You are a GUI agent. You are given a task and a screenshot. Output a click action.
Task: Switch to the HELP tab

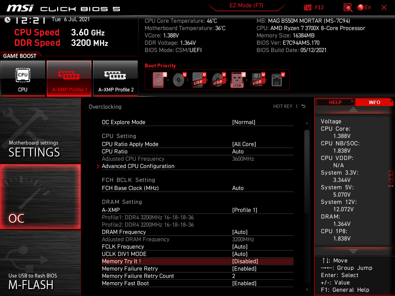335,102
